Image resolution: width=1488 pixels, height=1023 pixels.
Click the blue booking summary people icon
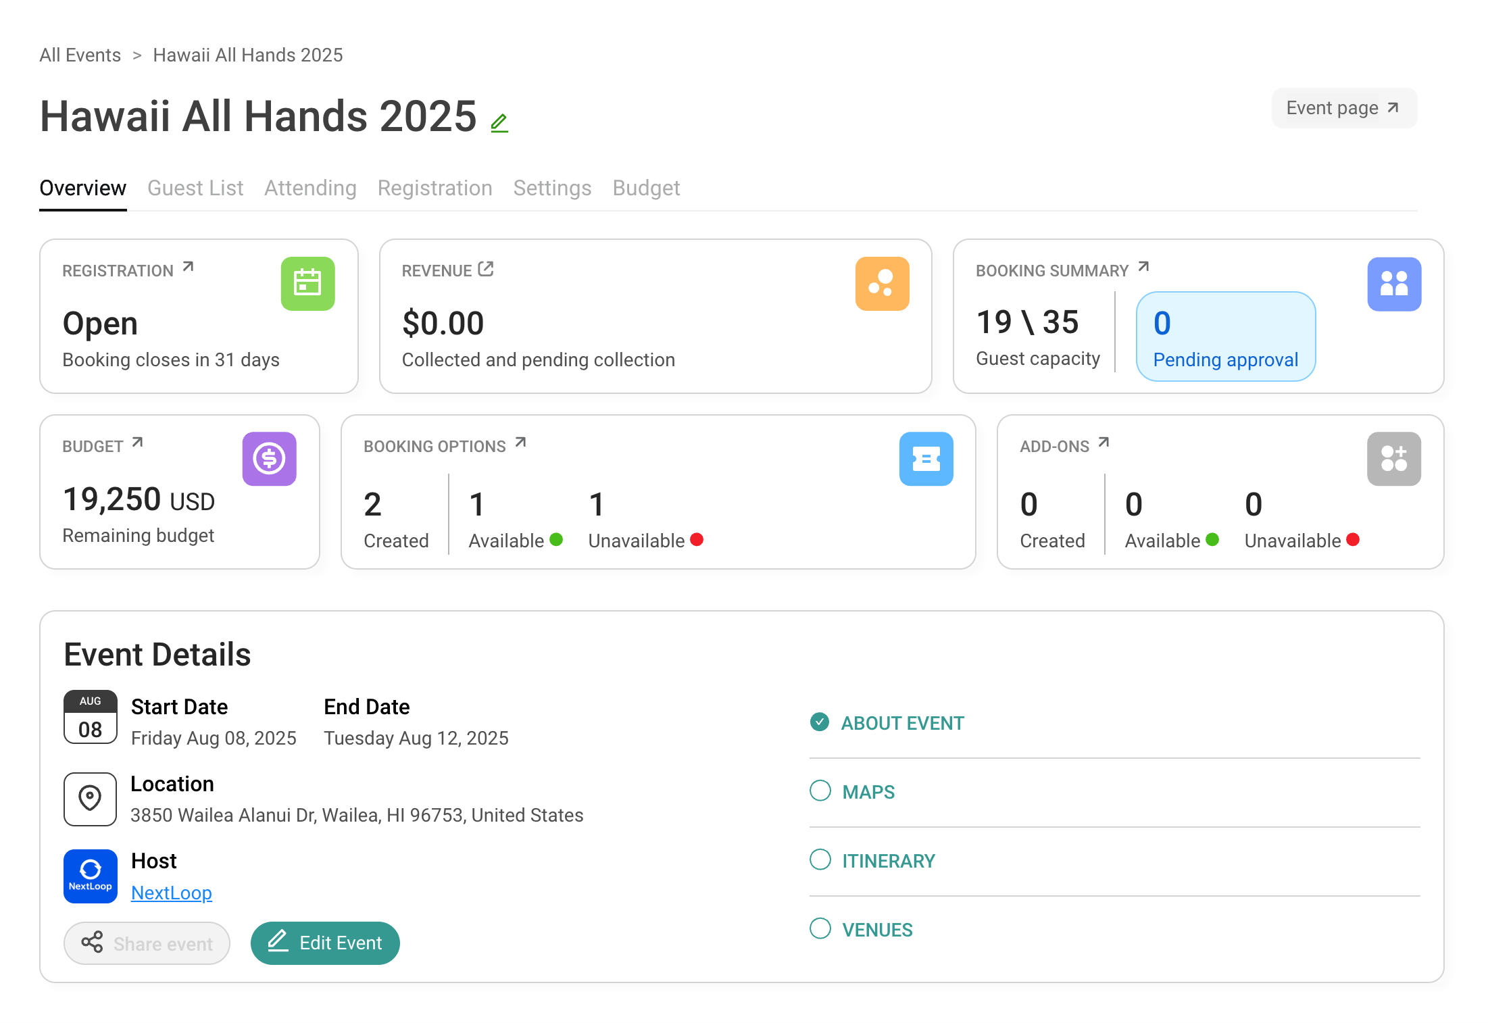(1393, 284)
